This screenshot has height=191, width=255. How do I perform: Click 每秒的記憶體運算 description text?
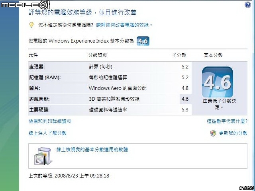[108, 78]
